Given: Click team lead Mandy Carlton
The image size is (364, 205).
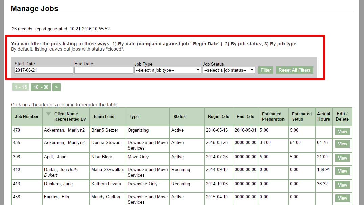Looking at the screenshot, I should (x=106, y=197).
